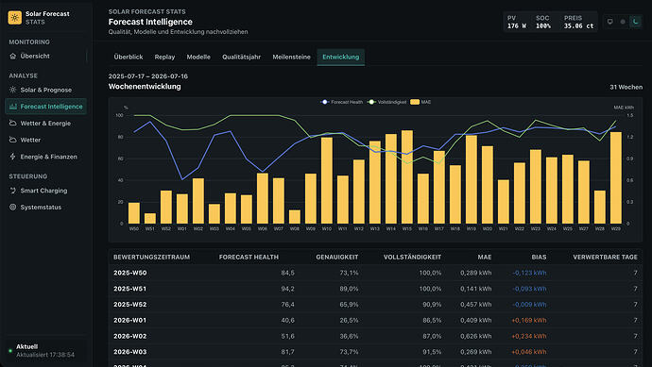Click the Preis 35.06 ct header stat
The height and width of the screenshot is (367, 652).
(579, 22)
